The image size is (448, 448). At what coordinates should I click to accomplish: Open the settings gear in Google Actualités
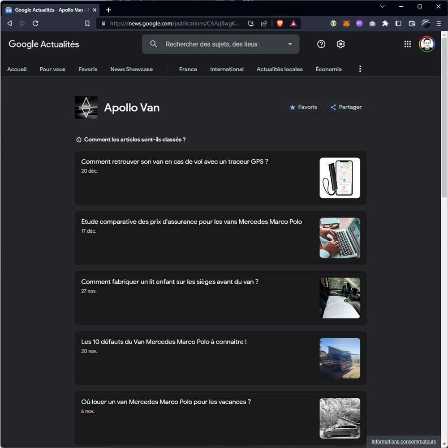tap(340, 44)
